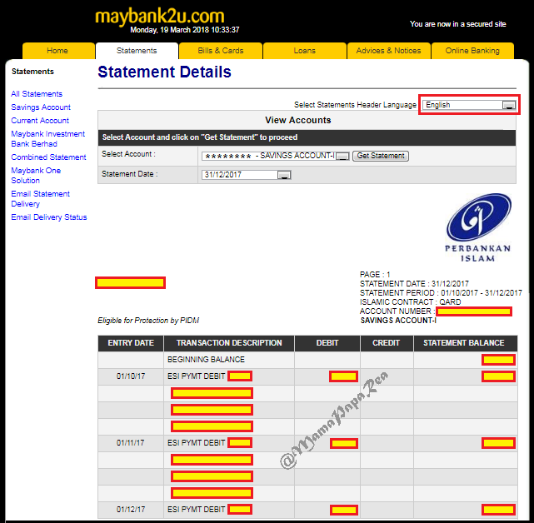
Task: Click the 'Select Statements Header Language' label
Action: tap(355, 105)
